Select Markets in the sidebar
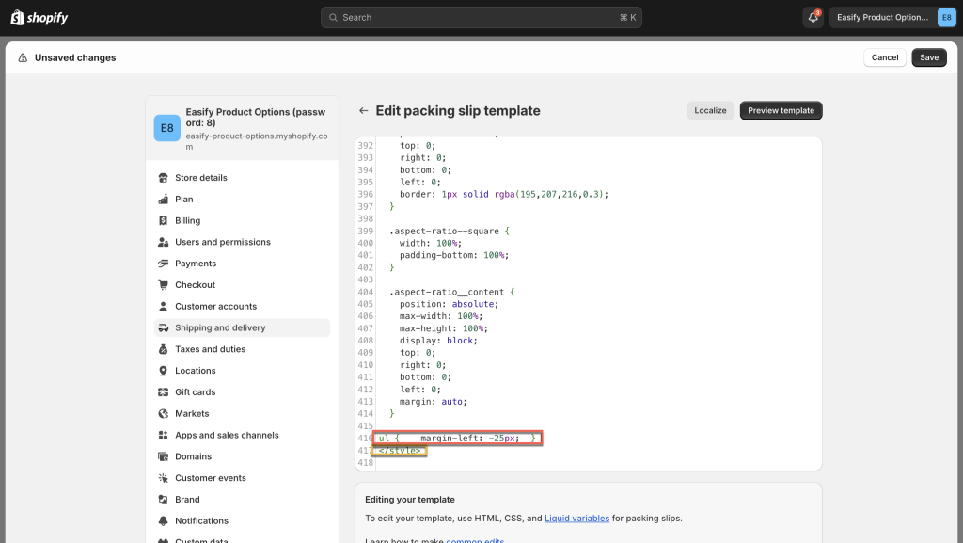The height and width of the screenshot is (543, 963). (x=242, y=414)
